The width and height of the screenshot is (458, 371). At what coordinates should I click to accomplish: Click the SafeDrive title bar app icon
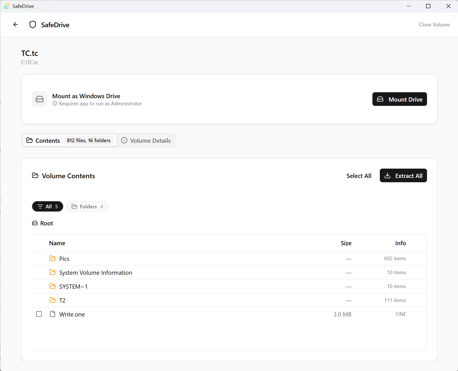pos(7,6)
